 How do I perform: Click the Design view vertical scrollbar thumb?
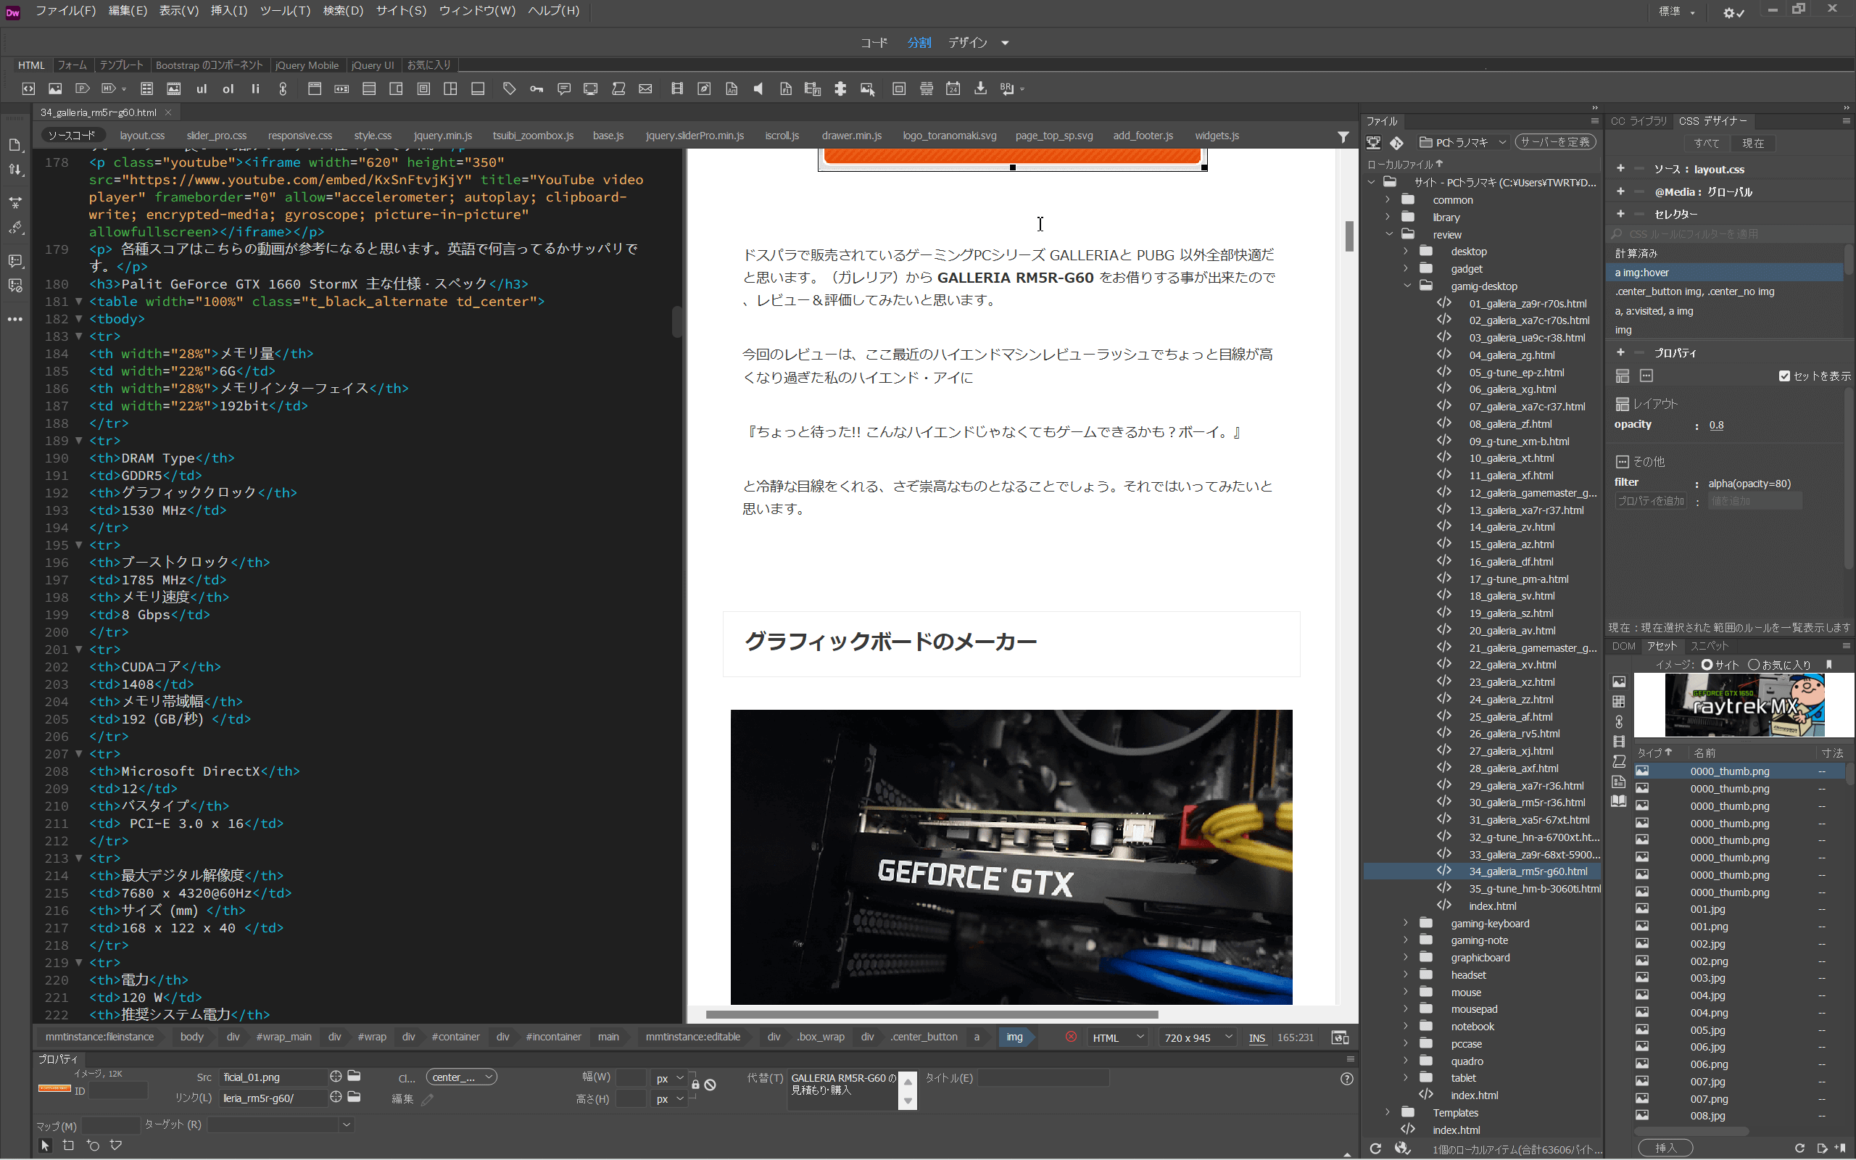[1349, 236]
